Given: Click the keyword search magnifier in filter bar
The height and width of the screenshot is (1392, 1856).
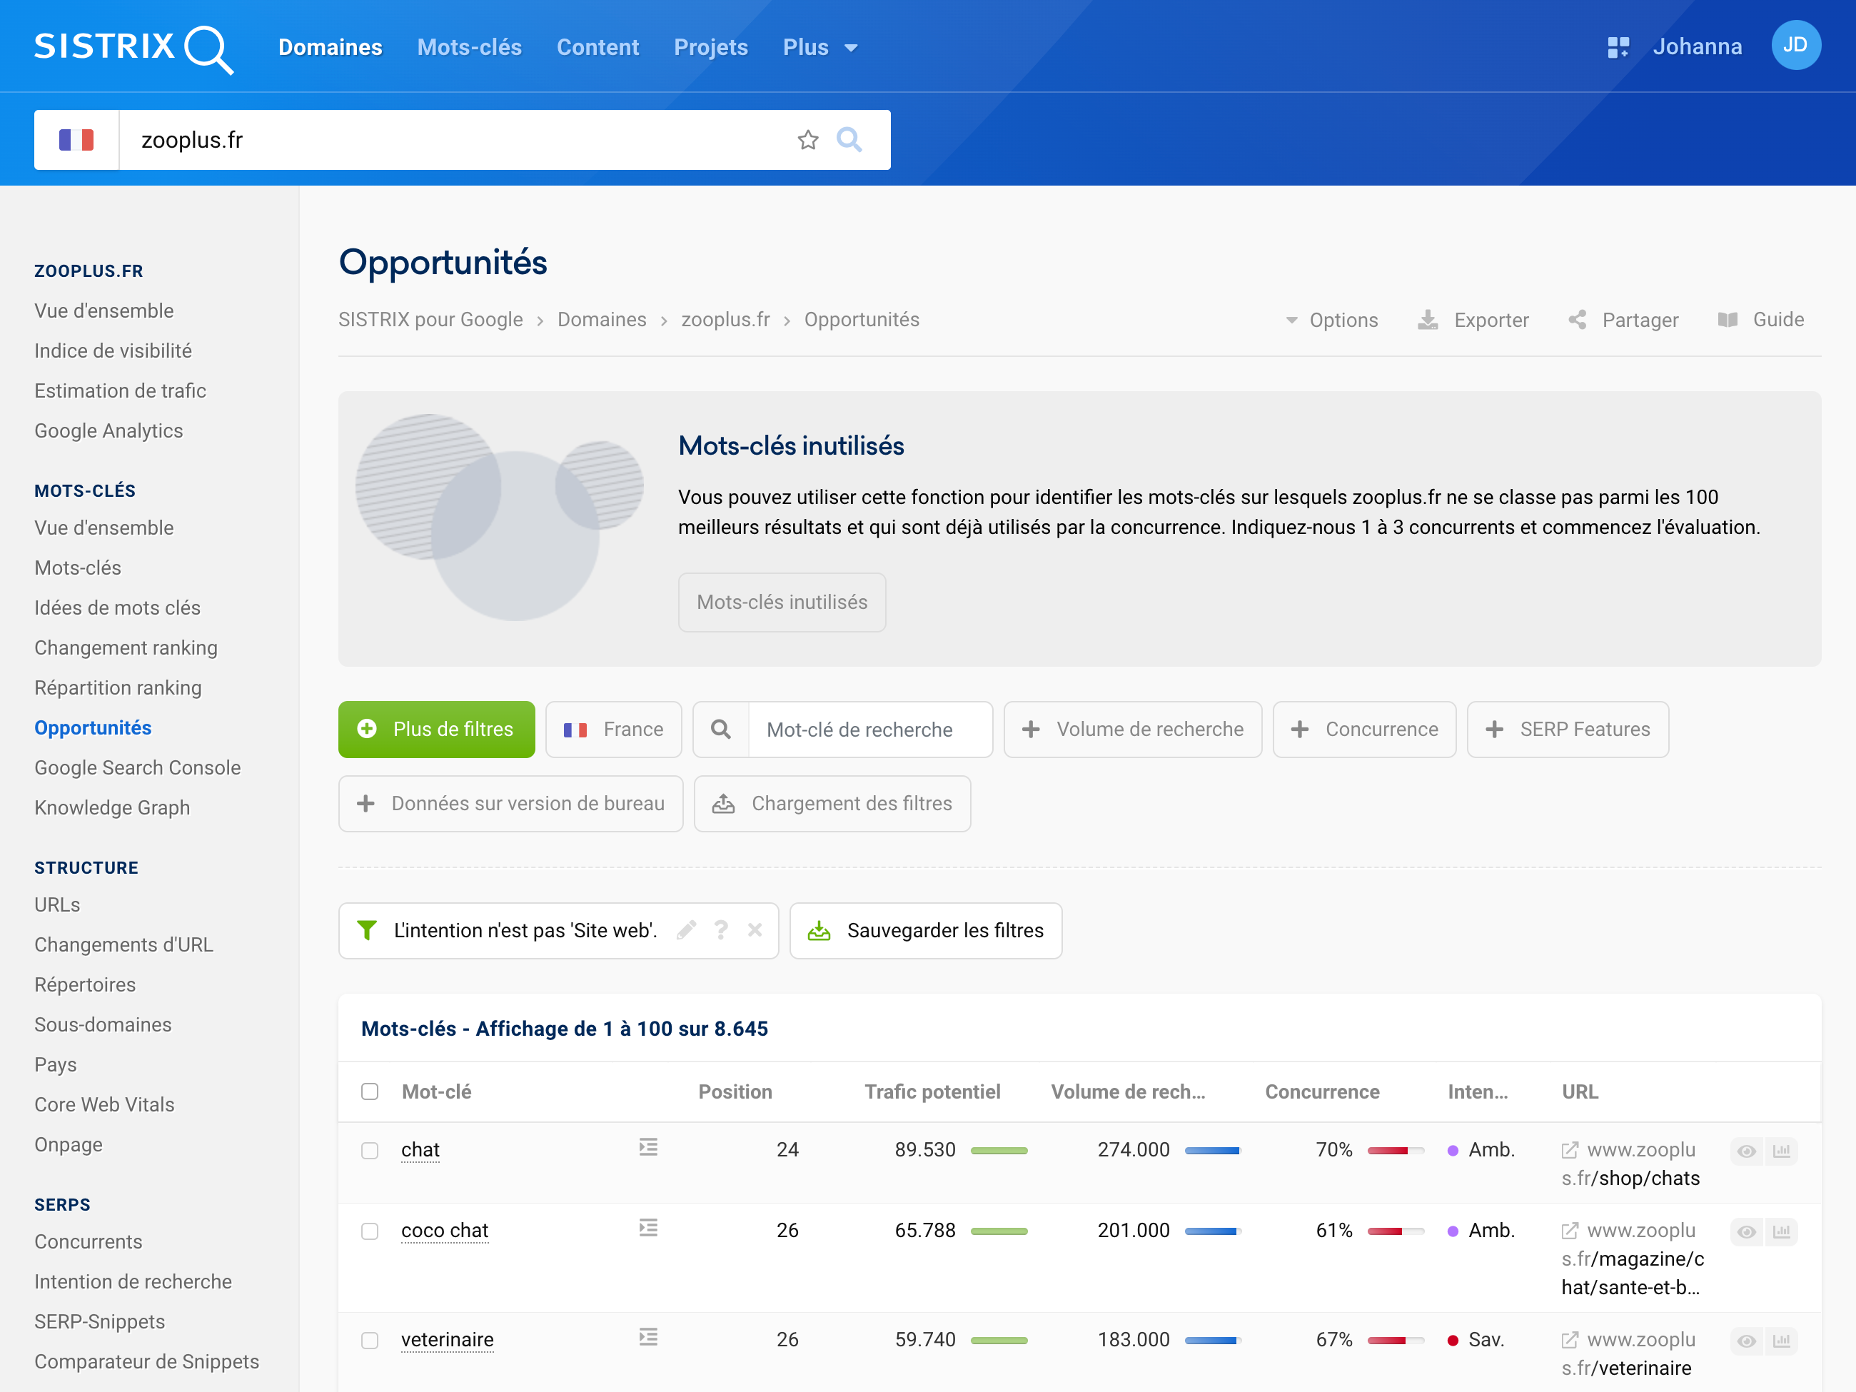Looking at the screenshot, I should tap(721, 729).
